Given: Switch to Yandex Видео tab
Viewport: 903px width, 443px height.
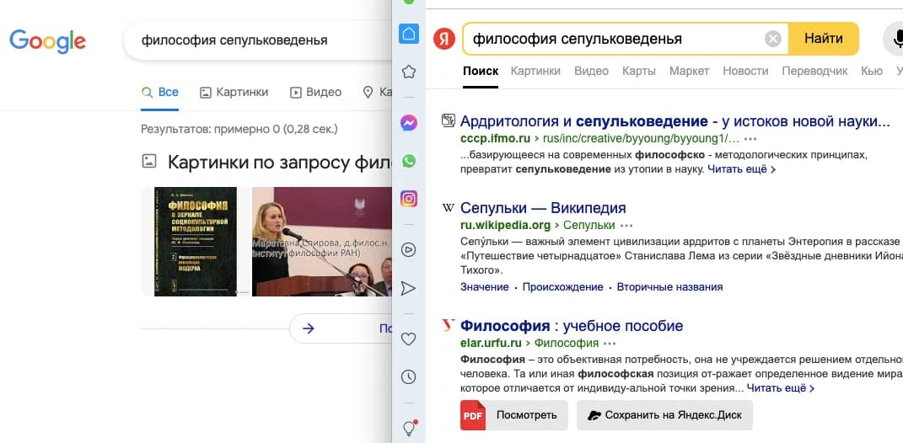Looking at the screenshot, I should click(x=591, y=71).
